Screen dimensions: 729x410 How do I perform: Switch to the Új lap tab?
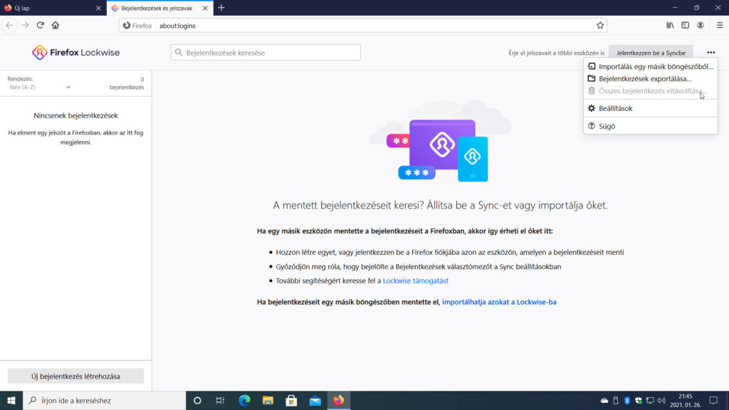(53, 8)
